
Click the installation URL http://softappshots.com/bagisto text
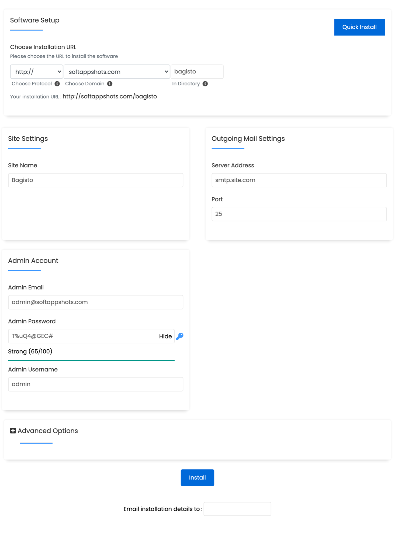(110, 96)
